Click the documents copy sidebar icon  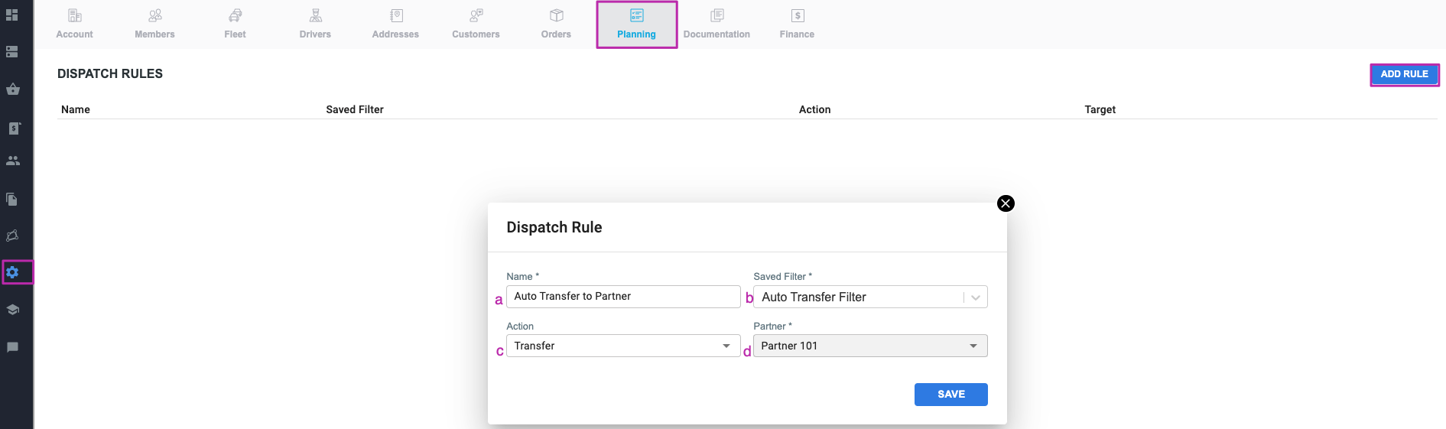click(x=12, y=200)
